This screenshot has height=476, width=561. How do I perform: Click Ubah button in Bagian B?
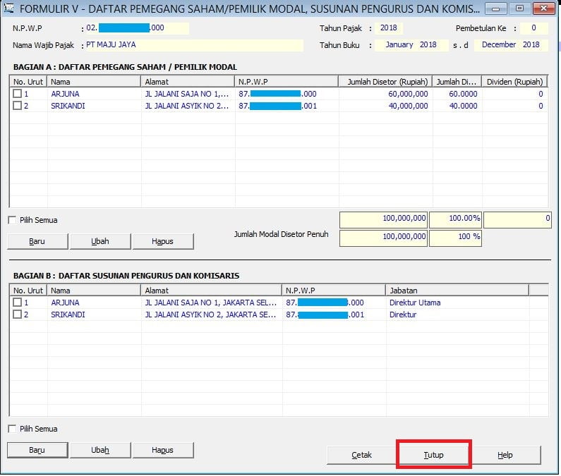click(100, 450)
